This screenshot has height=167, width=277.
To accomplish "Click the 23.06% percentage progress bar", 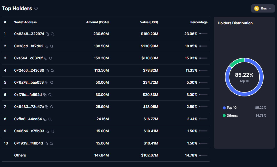I will coord(203,34).
